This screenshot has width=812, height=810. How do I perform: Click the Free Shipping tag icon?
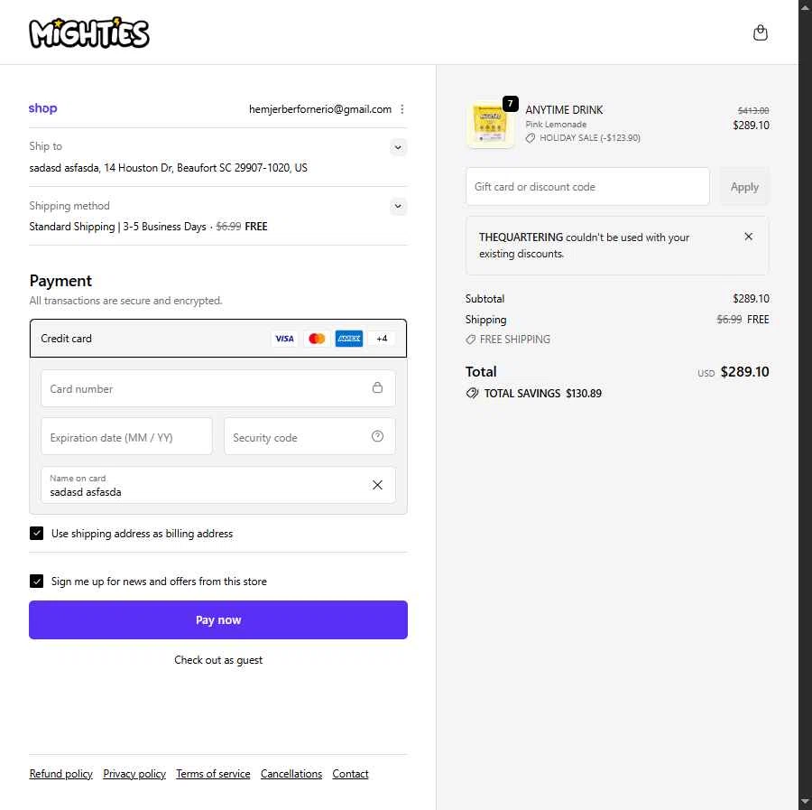point(470,340)
